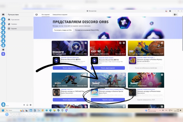Play video on THPS 3+4 card
This screenshot has height=122, width=183.
(82, 75)
